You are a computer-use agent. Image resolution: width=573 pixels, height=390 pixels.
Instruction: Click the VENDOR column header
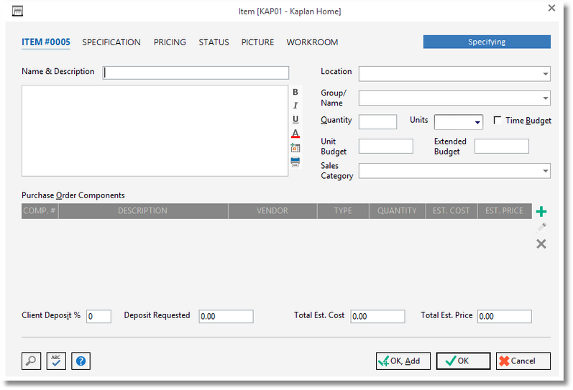pyautogui.click(x=272, y=211)
